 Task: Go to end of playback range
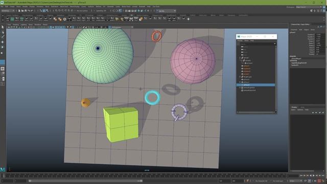click(323, 176)
